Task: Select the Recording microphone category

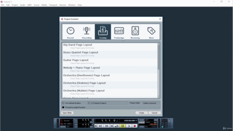Action: [x=87, y=32]
